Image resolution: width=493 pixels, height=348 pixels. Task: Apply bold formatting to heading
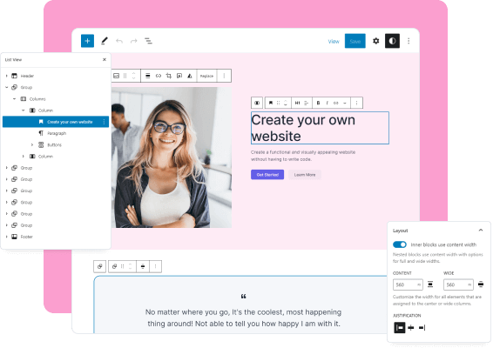pos(318,103)
